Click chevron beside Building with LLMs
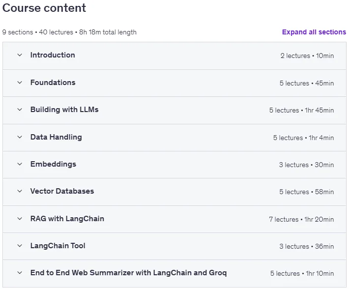This screenshot has height=289, width=349. (20, 110)
